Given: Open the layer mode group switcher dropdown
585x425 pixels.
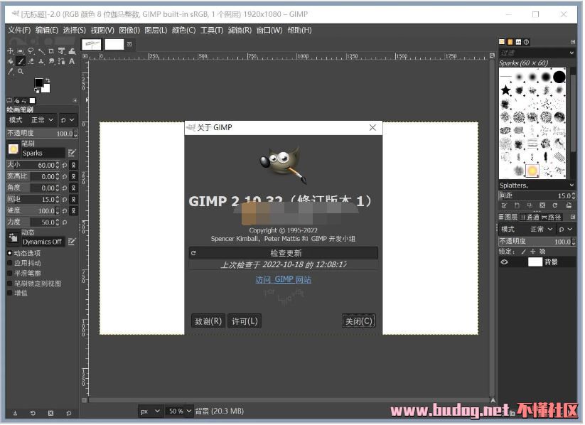Looking at the screenshot, I should click(565, 229).
